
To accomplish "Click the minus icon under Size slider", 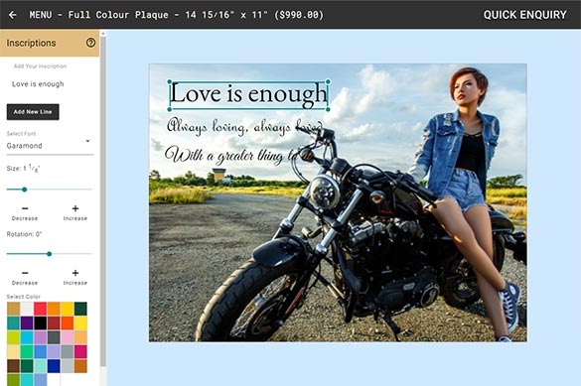I will [x=25, y=208].
